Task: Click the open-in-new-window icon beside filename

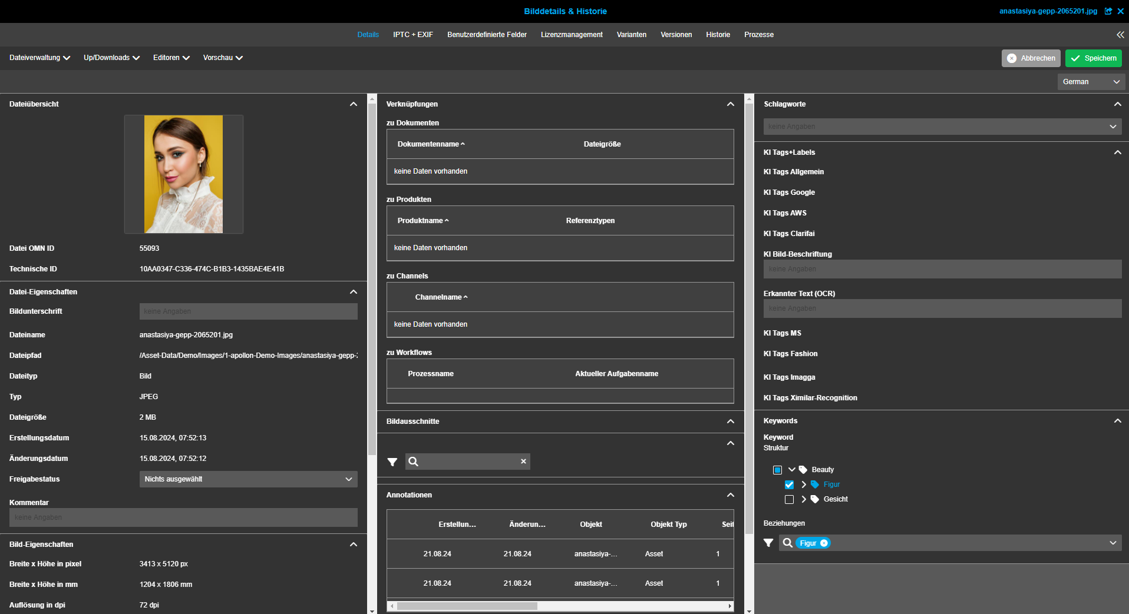Action: (1108, 11)
